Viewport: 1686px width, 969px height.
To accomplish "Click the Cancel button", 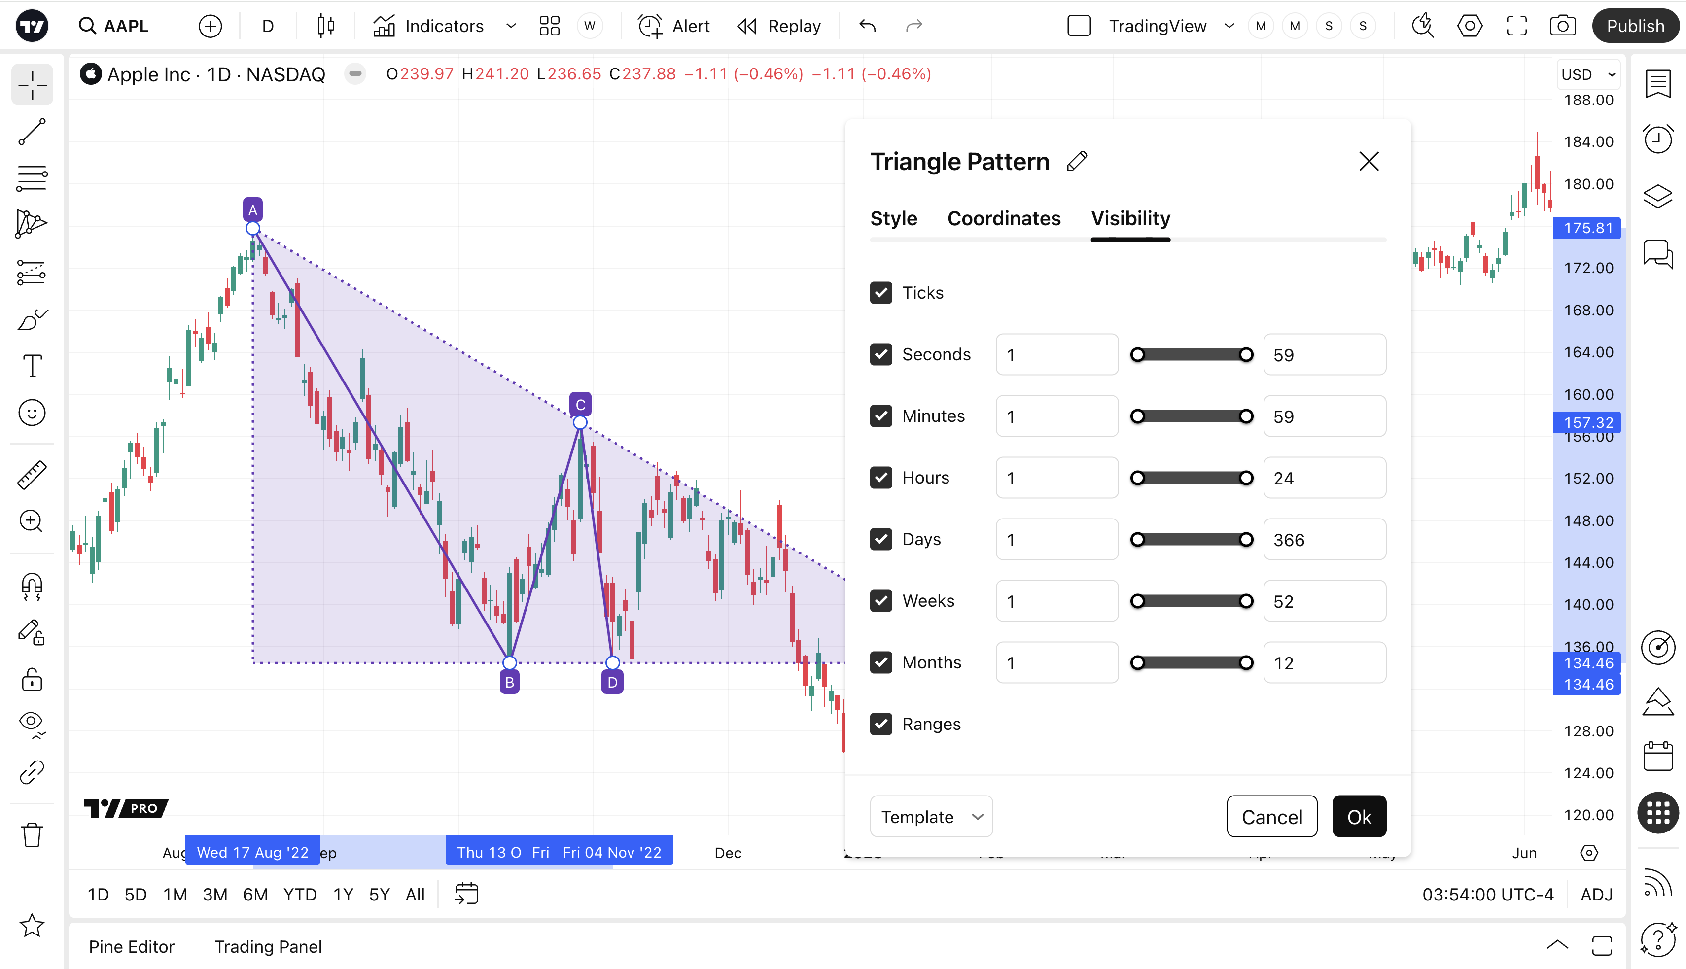I will tap(1271, 817).
